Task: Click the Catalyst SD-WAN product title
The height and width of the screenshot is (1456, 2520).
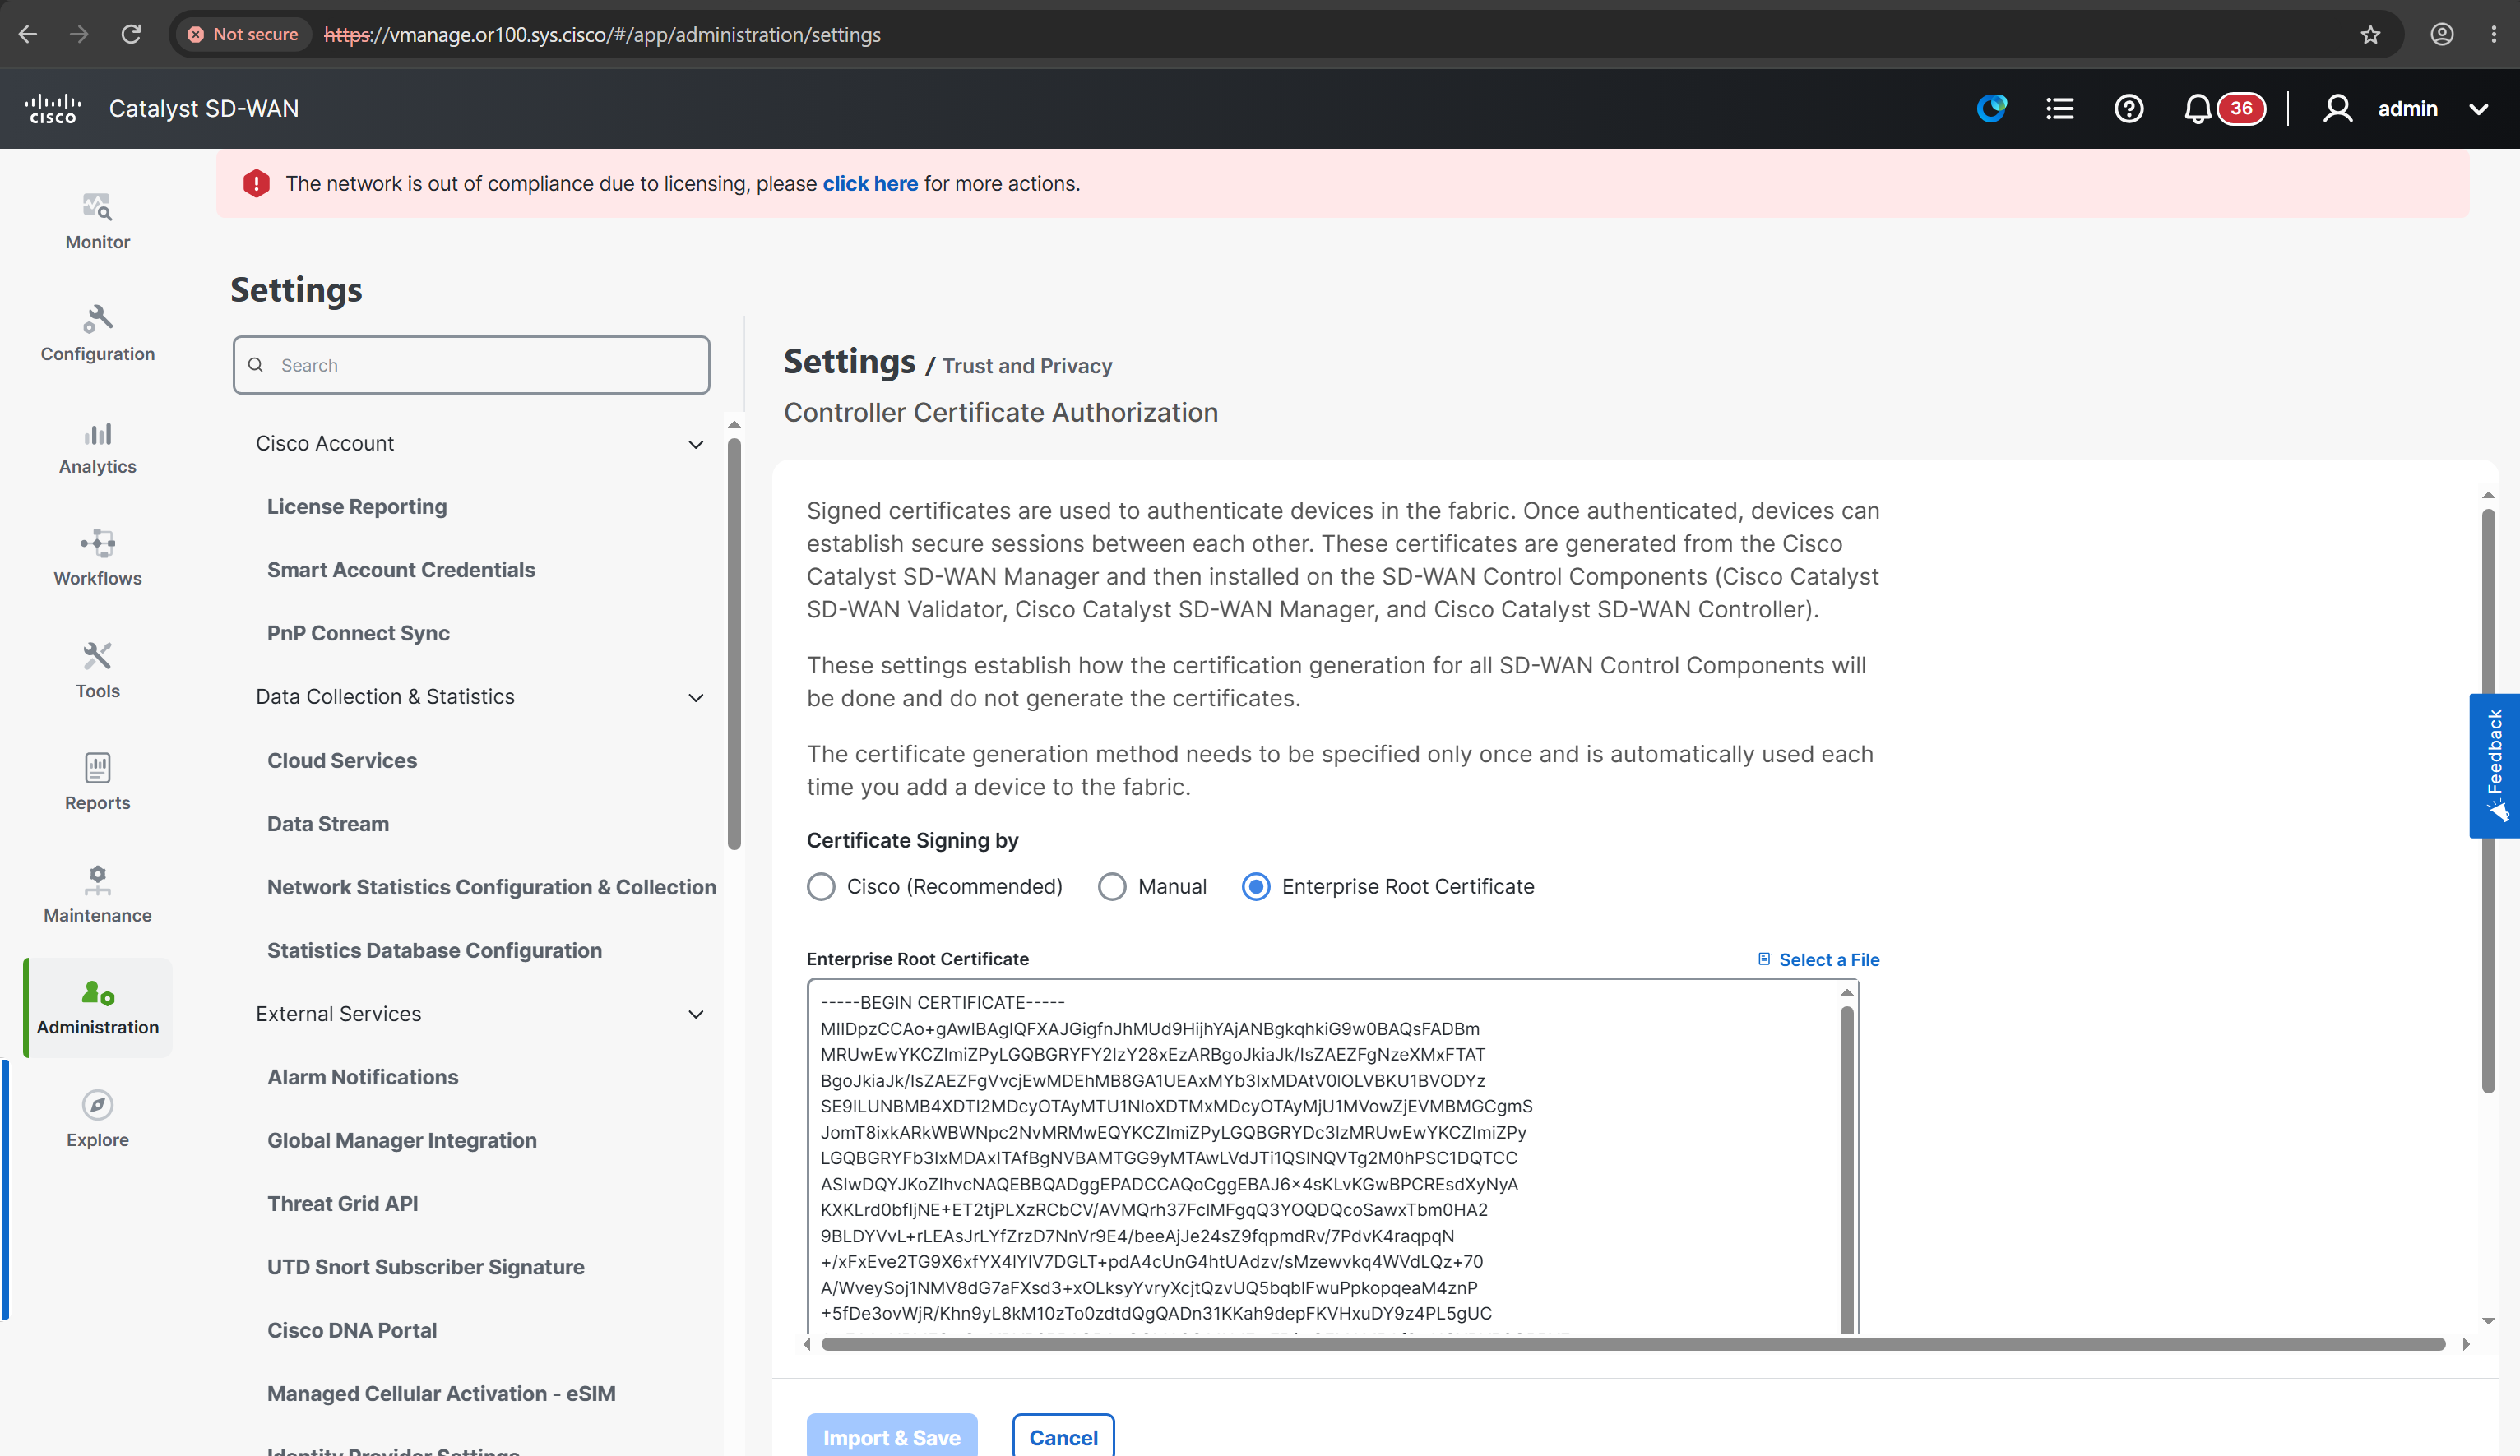Action: pos(204,109)
